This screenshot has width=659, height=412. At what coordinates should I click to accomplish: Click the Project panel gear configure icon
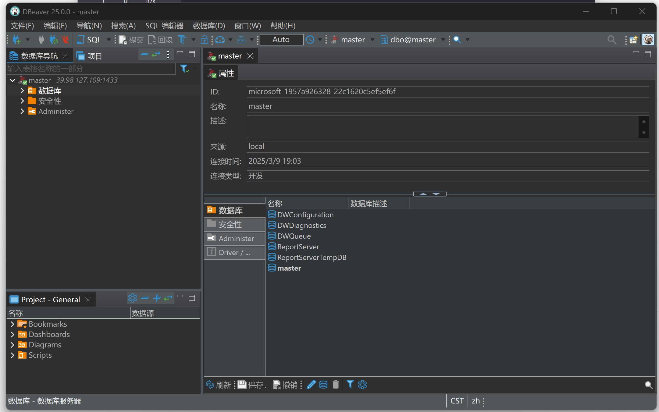[x=132, y=298]
